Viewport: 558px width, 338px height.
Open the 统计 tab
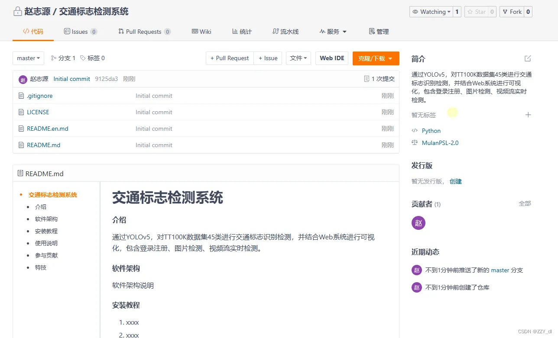click(242, 32)
